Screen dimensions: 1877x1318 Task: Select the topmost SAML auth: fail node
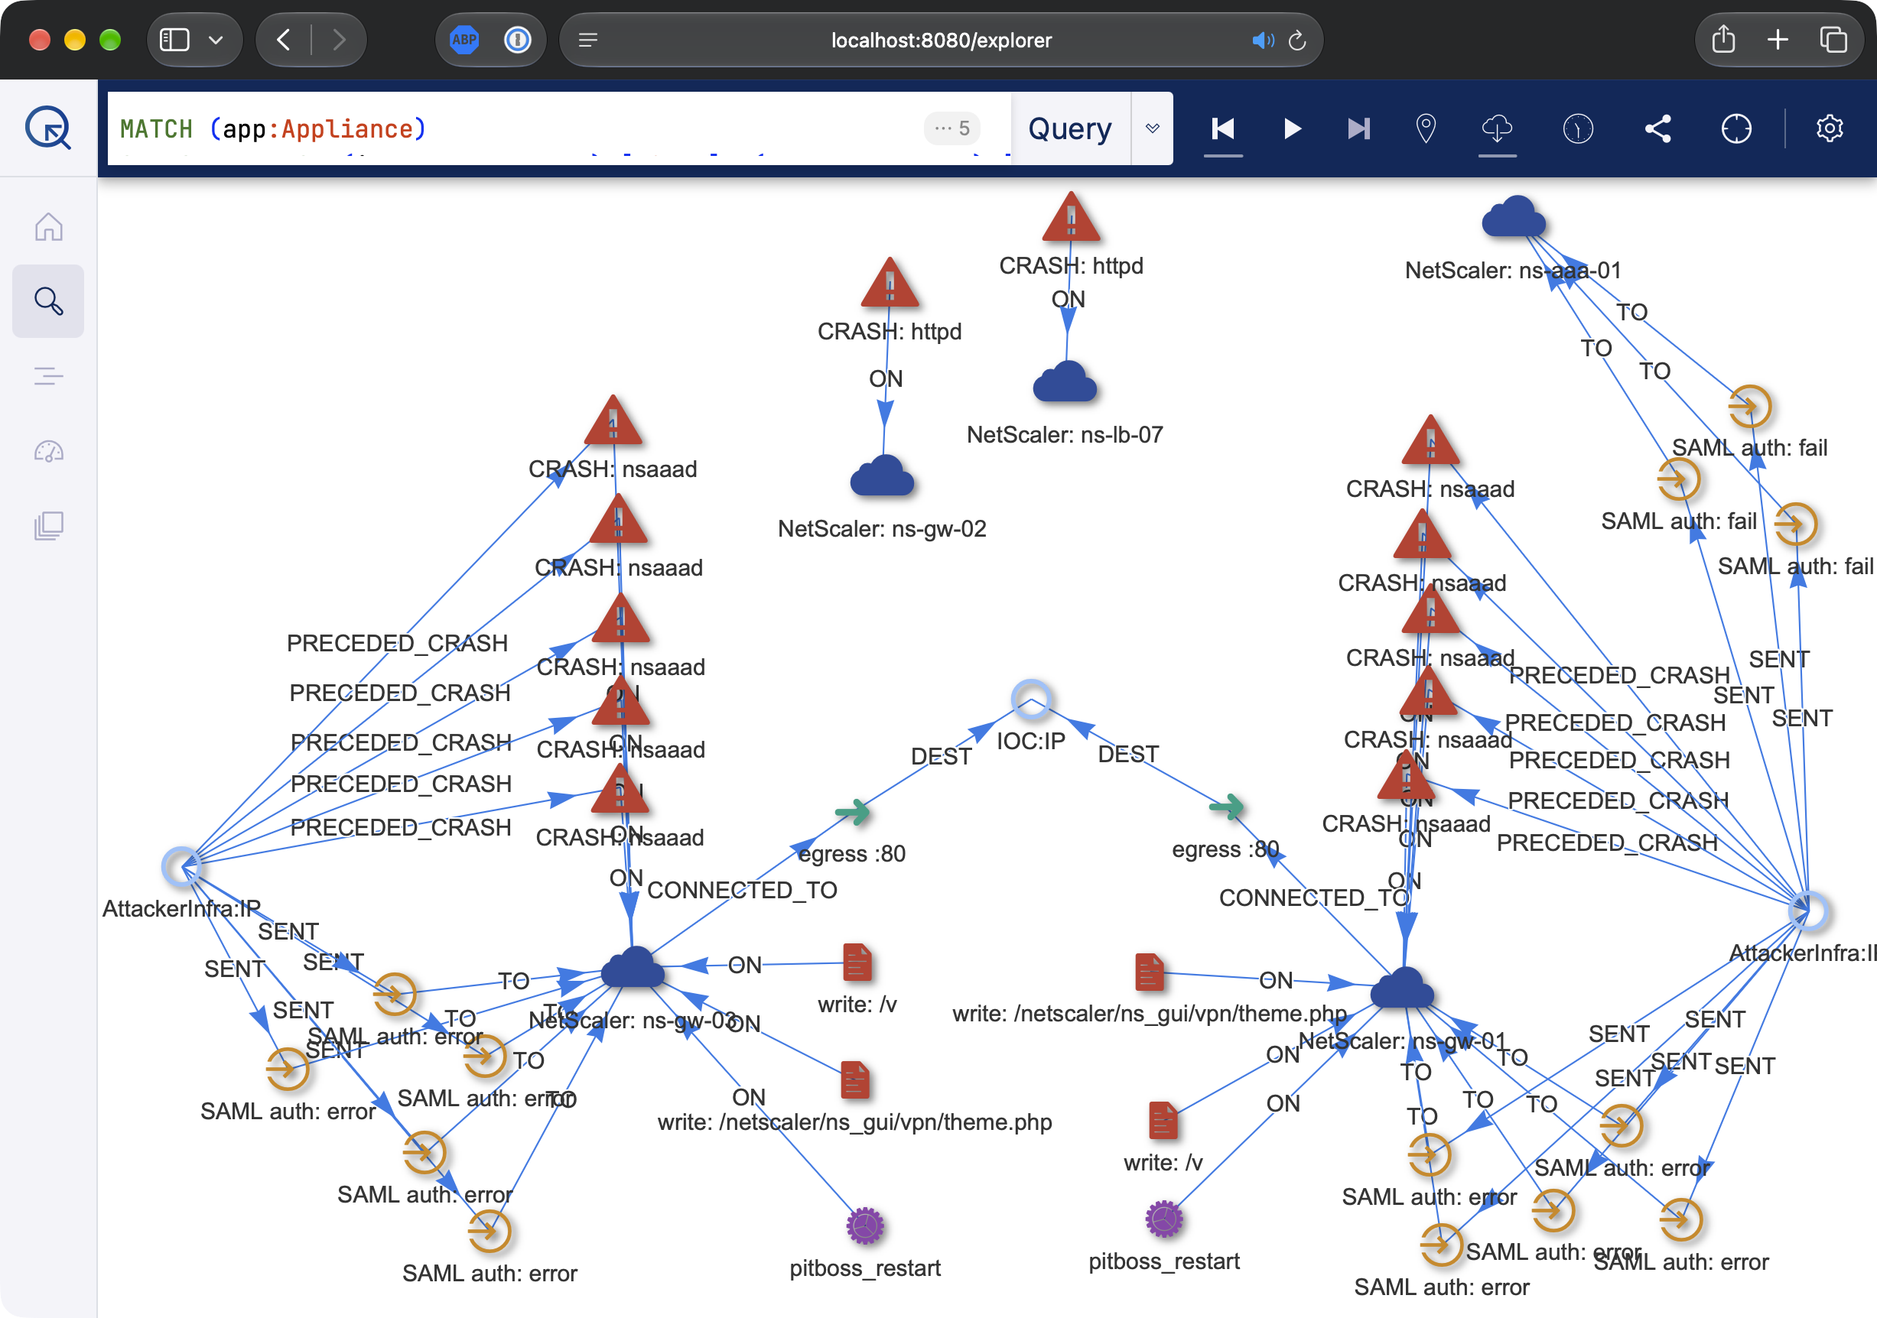1749,406
